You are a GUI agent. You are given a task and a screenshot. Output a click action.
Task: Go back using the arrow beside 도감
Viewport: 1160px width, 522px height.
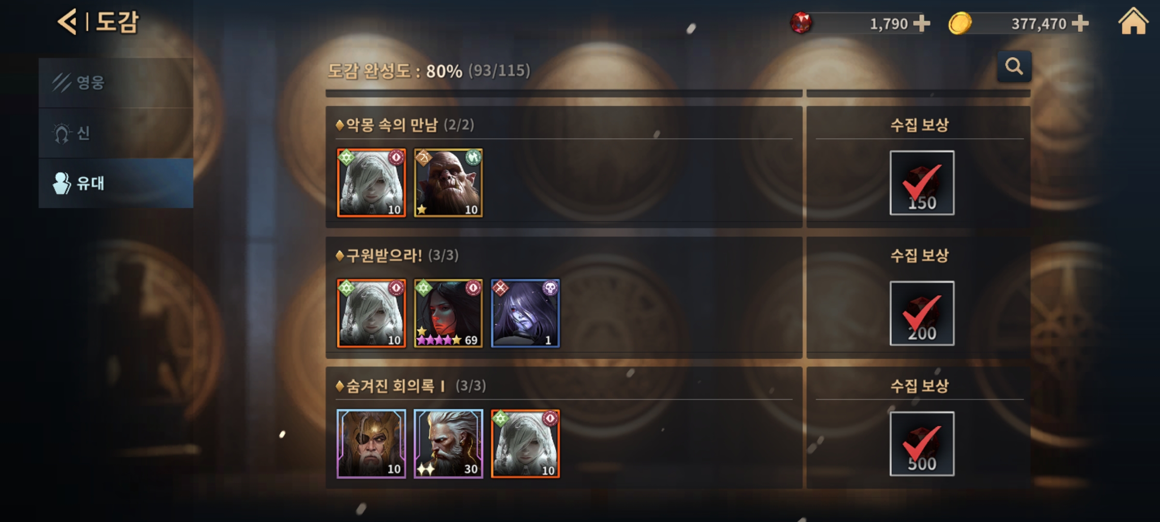pos(67,22)
